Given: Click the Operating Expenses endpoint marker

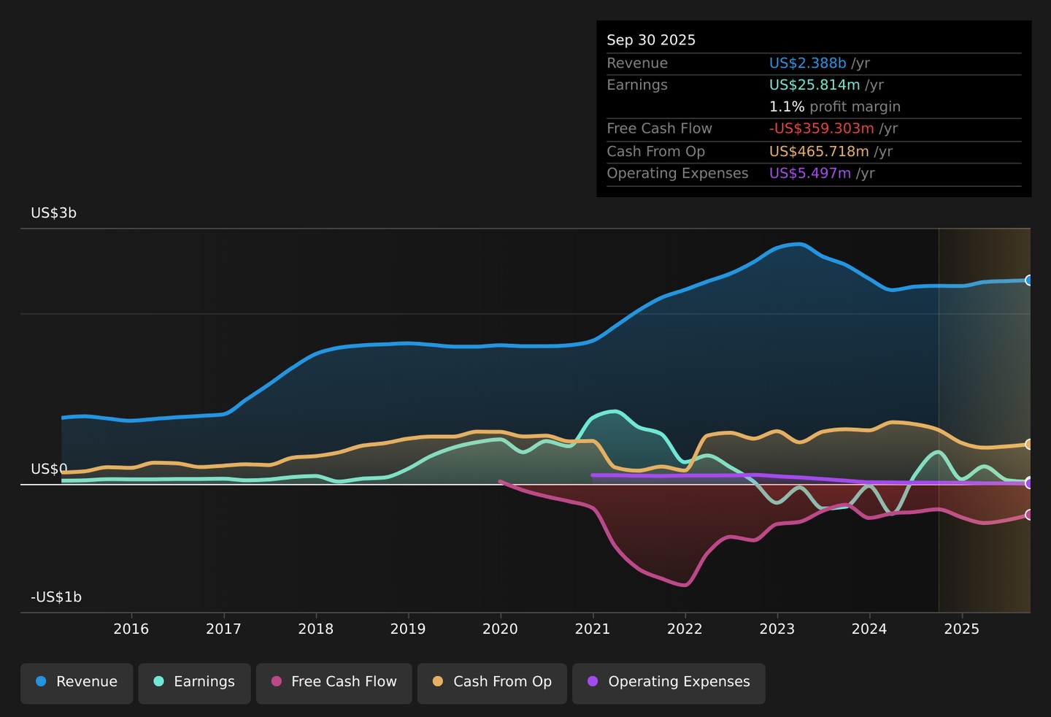Looking at the screenshot, I should (x=1029, y=483).
